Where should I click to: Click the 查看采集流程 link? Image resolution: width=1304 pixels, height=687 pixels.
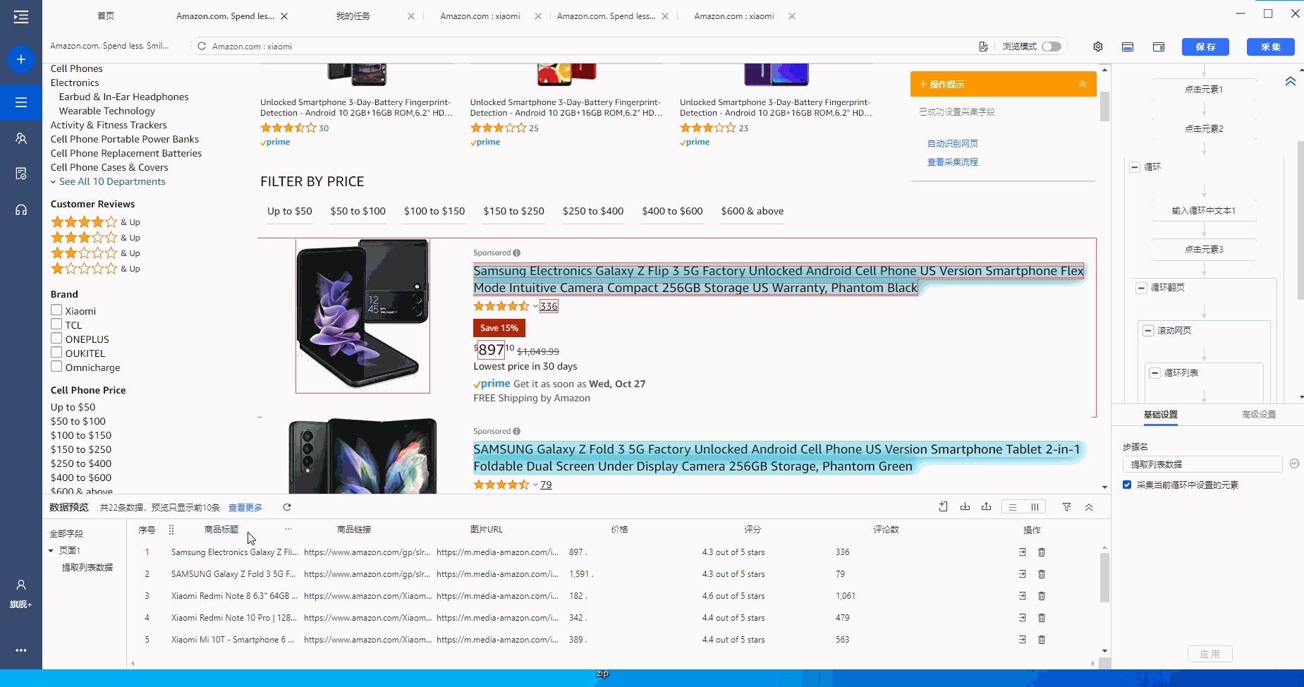pos(953,162)
